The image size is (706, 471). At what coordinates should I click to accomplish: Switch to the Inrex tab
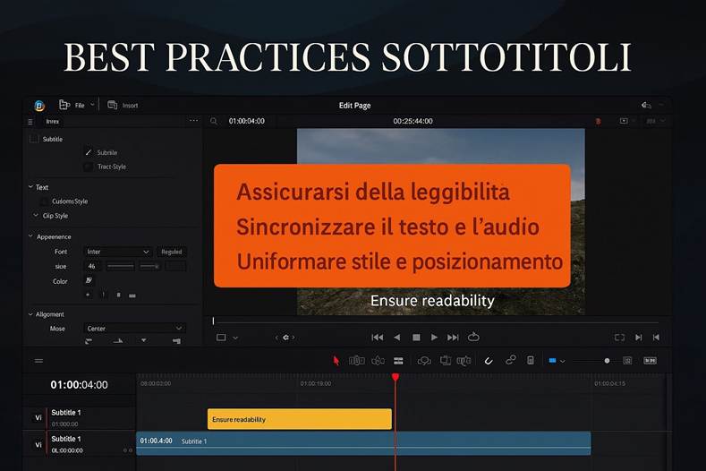52,122
